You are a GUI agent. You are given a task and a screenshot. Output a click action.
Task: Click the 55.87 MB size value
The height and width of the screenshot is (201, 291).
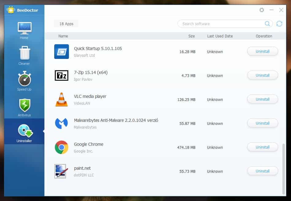(187, 124)
